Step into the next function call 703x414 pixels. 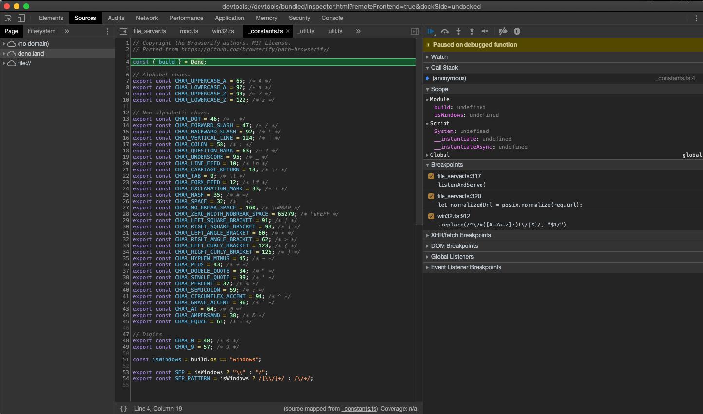pyautogui.click(x=458, y=31)
